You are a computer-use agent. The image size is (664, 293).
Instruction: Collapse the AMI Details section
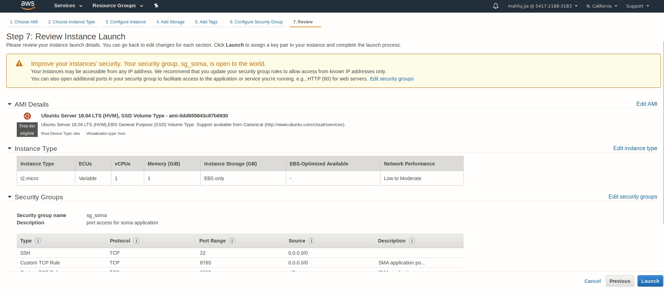tap(9, 104)
